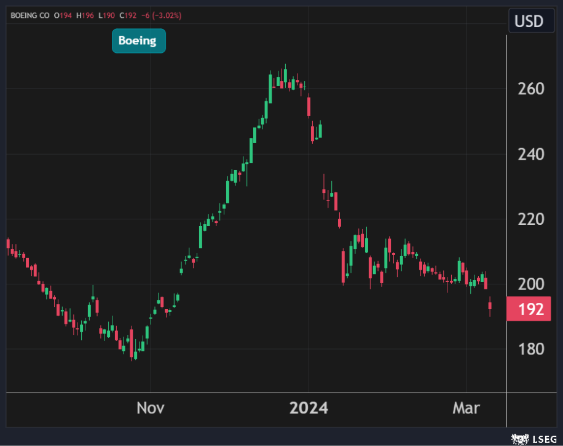The height and width of the screenshot is (446, 563).
Task: Click the close value C192 in legend
Action: pyautogui.click(x=129, y=15)
